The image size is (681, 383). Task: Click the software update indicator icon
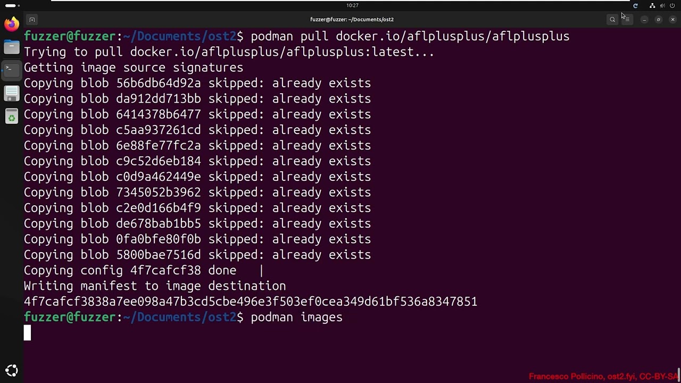point(635,6)
